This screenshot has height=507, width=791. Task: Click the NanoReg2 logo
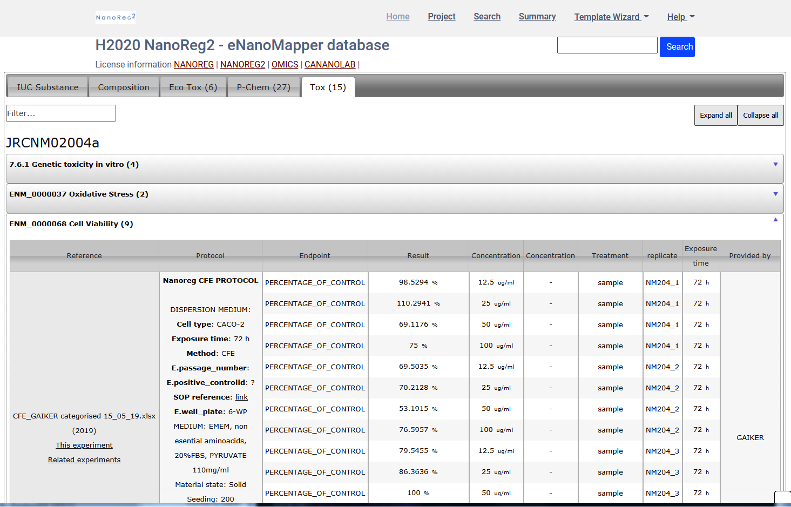116,17
